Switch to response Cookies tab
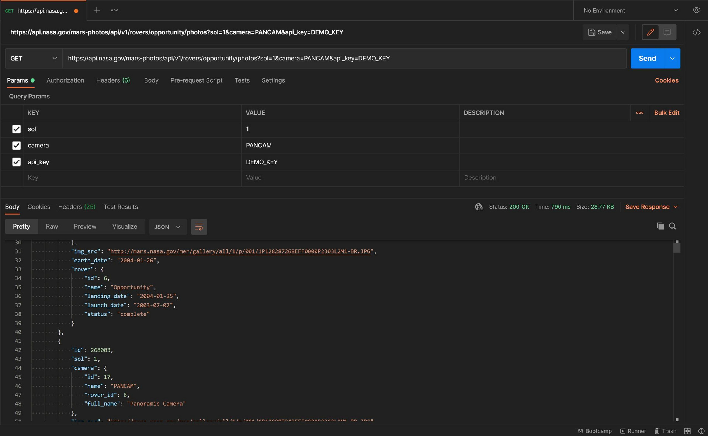The height and width of the screenshot is (436, 708). 39,207
